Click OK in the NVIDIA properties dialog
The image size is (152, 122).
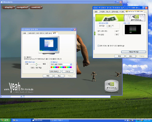click(119, 56)
